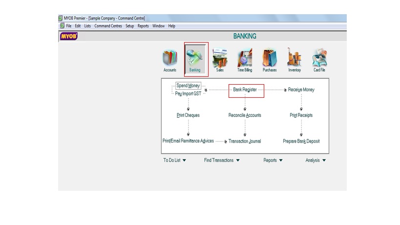
Task: Click Prepare Bank Deposit
Action: click(301, 141)
